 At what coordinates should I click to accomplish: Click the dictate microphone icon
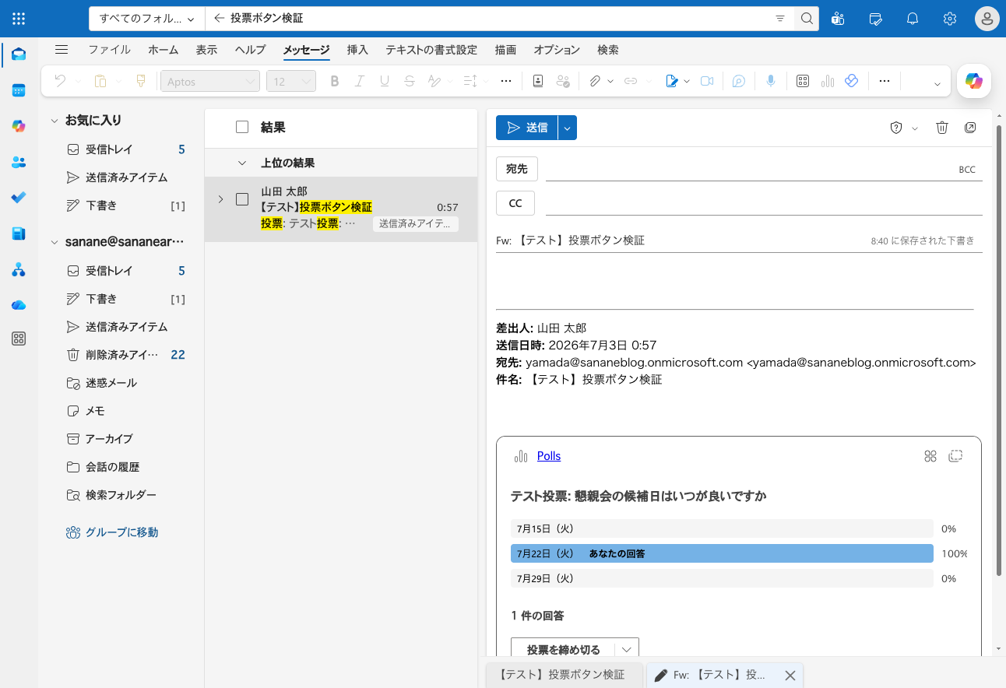[771, 81]
